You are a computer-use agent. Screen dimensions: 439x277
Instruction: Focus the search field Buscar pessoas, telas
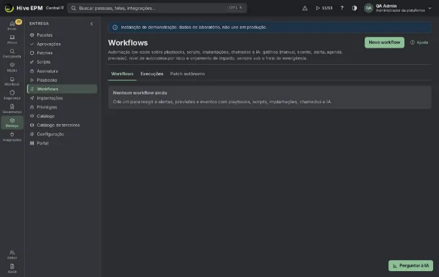click(157, 8)
